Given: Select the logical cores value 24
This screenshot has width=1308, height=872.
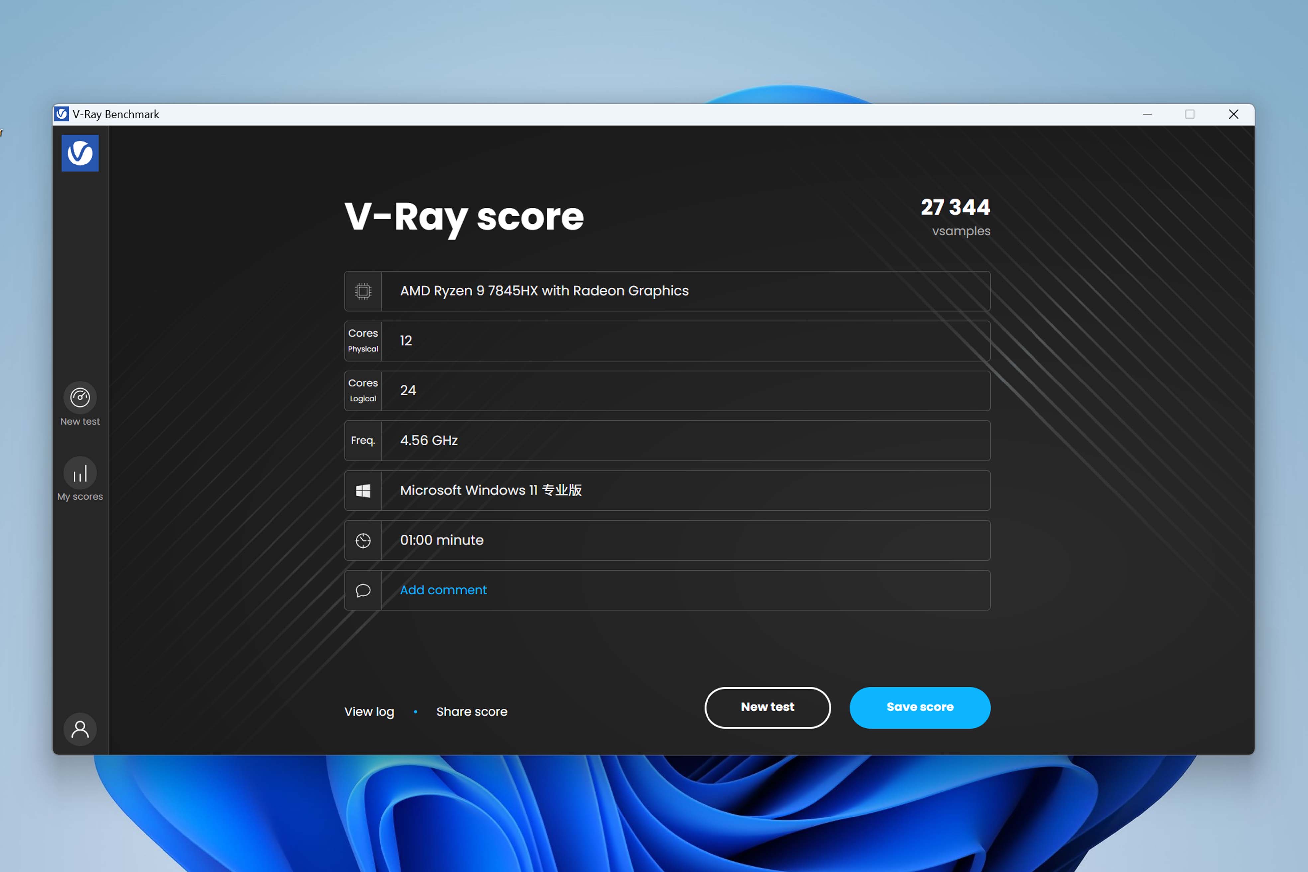Looking at the screenshot, I should (x=408, y=390).
